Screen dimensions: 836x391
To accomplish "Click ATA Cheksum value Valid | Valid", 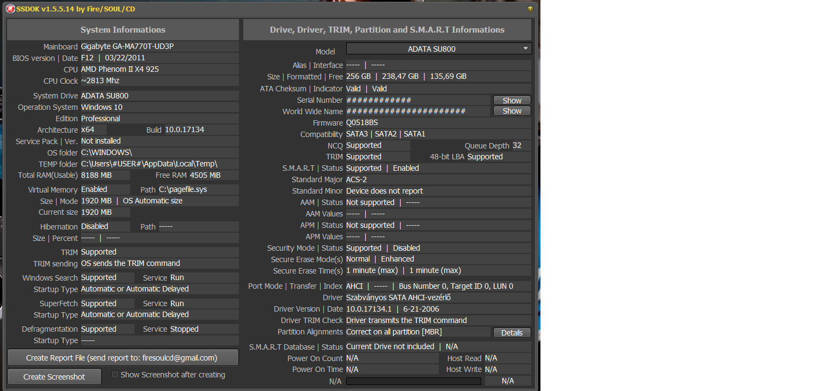I will click(439, 89).
